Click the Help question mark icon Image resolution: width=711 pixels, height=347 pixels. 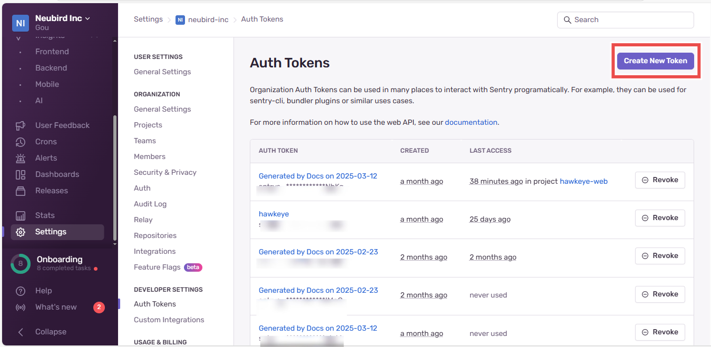coord(21,290)
